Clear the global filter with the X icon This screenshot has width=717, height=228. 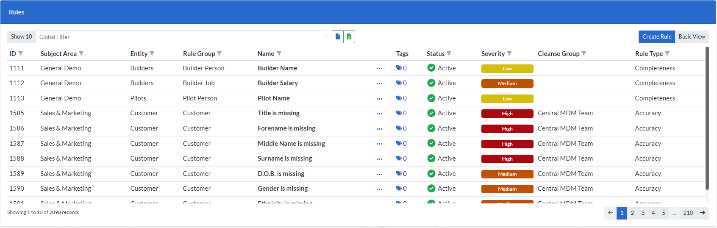coord(326,37)
